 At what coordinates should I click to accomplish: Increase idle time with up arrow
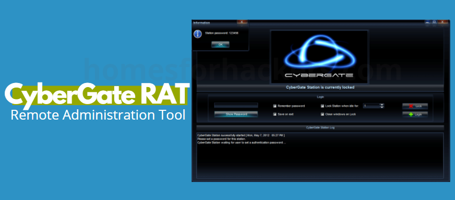tap(382, 105)
